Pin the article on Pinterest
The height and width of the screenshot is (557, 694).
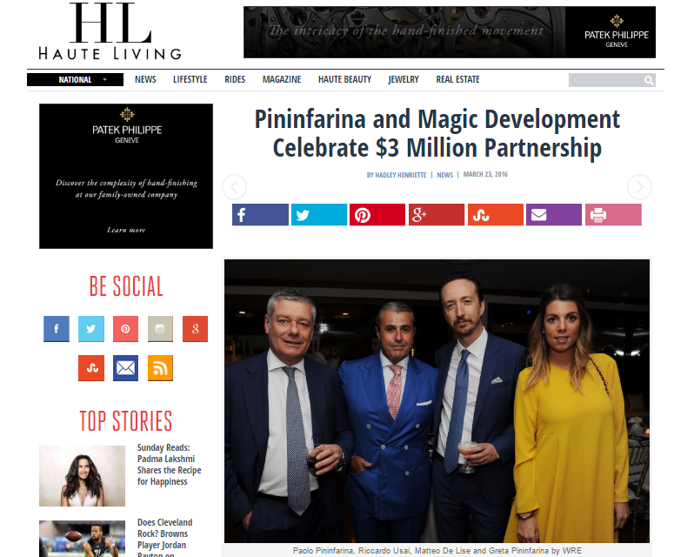pyautogui.click(x=377, y=215)
